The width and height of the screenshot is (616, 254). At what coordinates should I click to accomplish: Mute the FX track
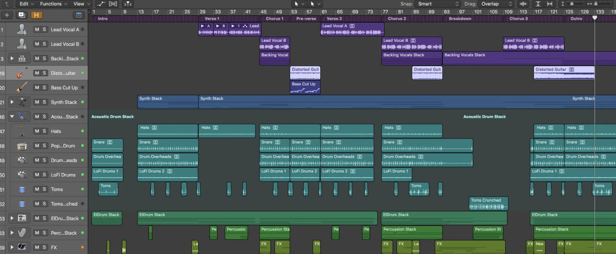click(37, 247)
